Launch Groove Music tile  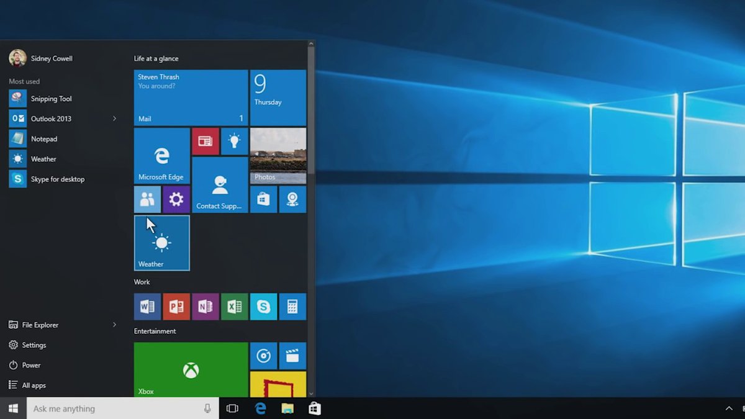coord(263,355)
